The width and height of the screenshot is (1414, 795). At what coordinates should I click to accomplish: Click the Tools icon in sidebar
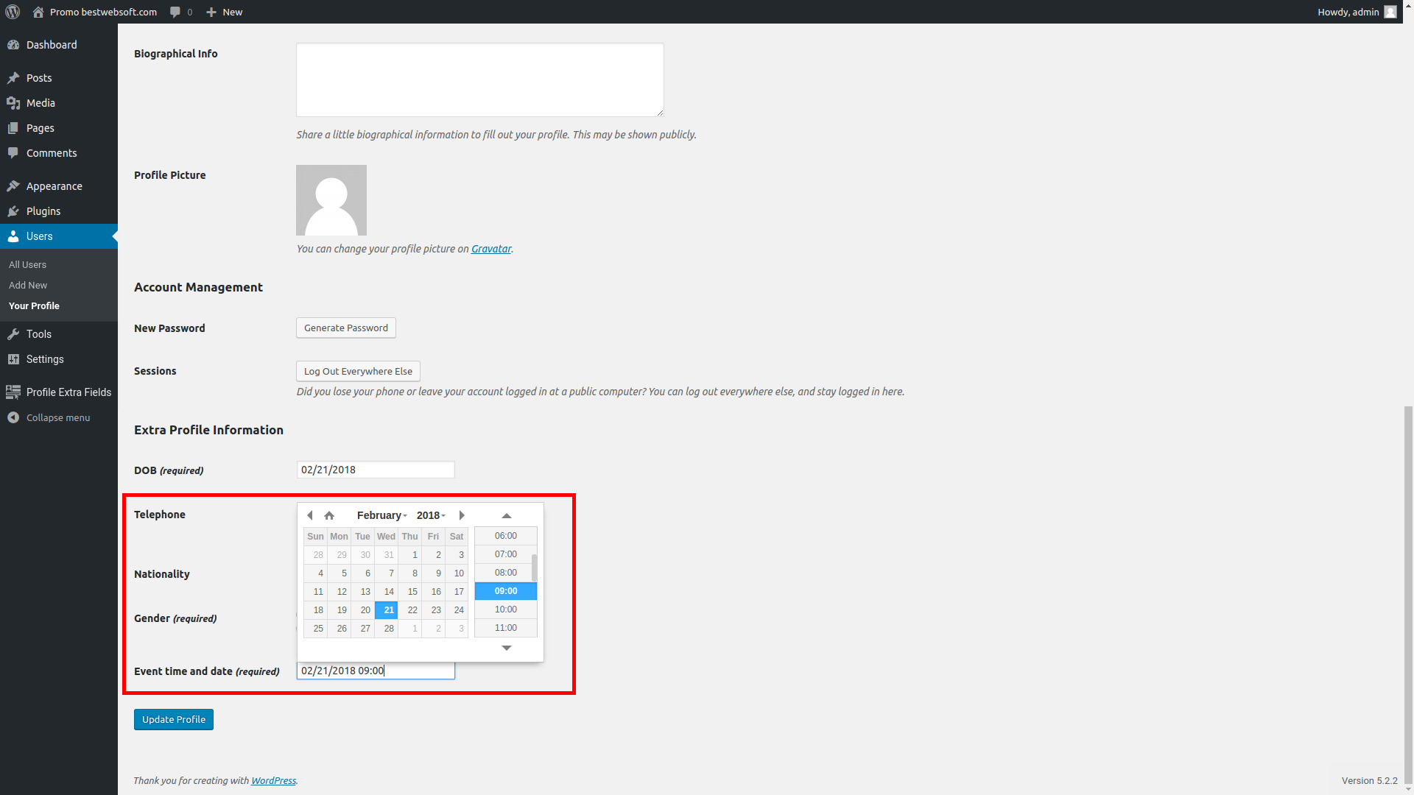13,333
